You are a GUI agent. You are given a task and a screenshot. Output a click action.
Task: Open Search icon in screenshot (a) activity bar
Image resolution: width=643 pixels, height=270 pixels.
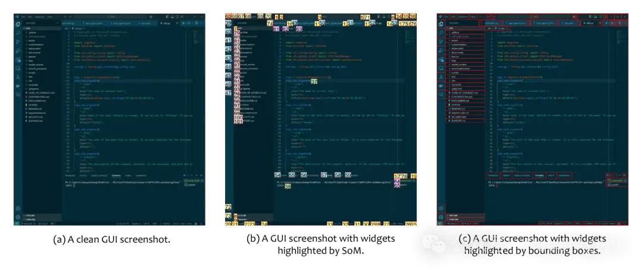(x=18, y=33)
